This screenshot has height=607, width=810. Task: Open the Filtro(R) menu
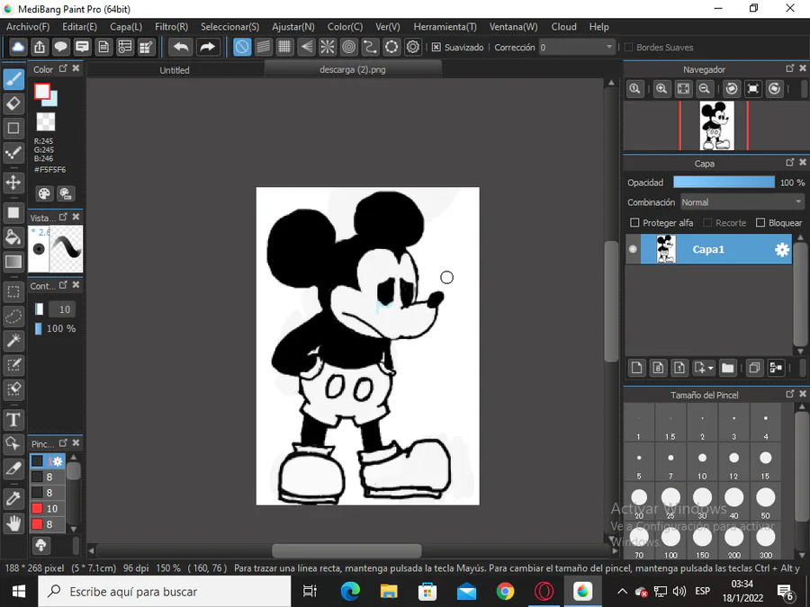pos(172,27)
